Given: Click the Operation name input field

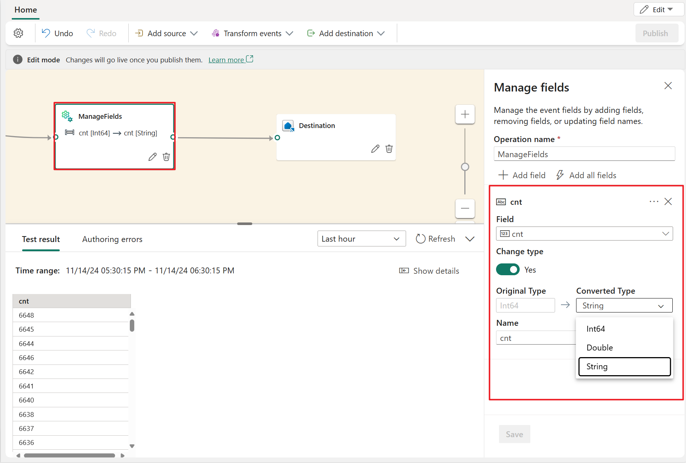Looking at the screenshot, I should (x=584, y=154).
